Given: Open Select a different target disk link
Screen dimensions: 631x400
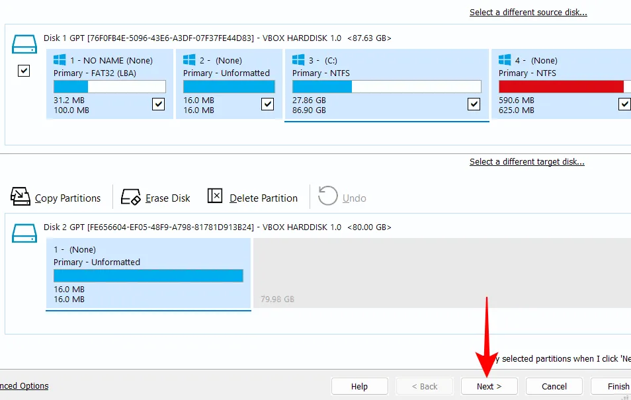Looking at the screenshot, I should [x=526, y=162].
